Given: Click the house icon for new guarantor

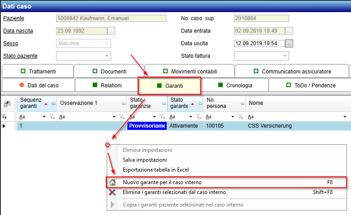Looking at the screenshot, I should click(113, 182).
